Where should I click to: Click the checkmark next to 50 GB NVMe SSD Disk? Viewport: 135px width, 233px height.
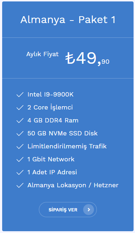pyautogui.click(x=20, y=134)
